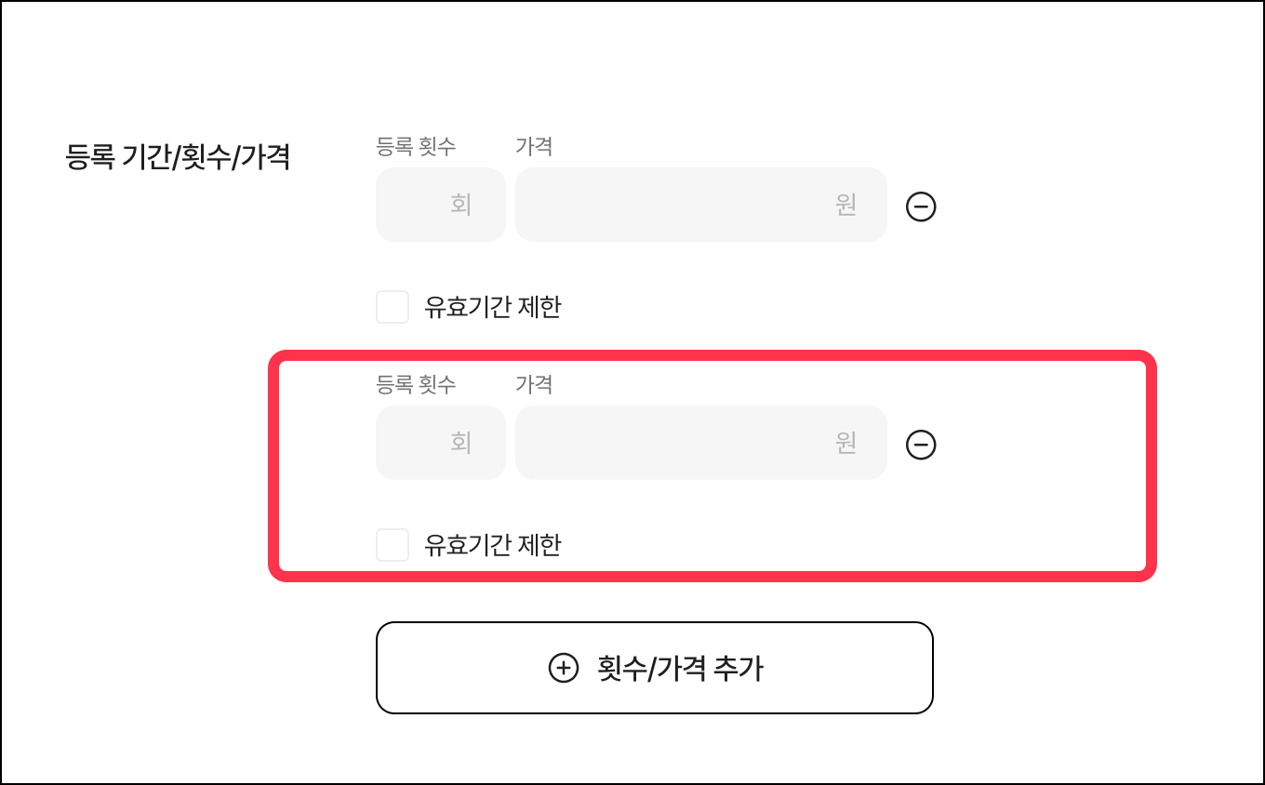The image size is (1265, 785).
Task: Remove the first 횟수/가격 row with minus icon
Action: coord(921,206)
